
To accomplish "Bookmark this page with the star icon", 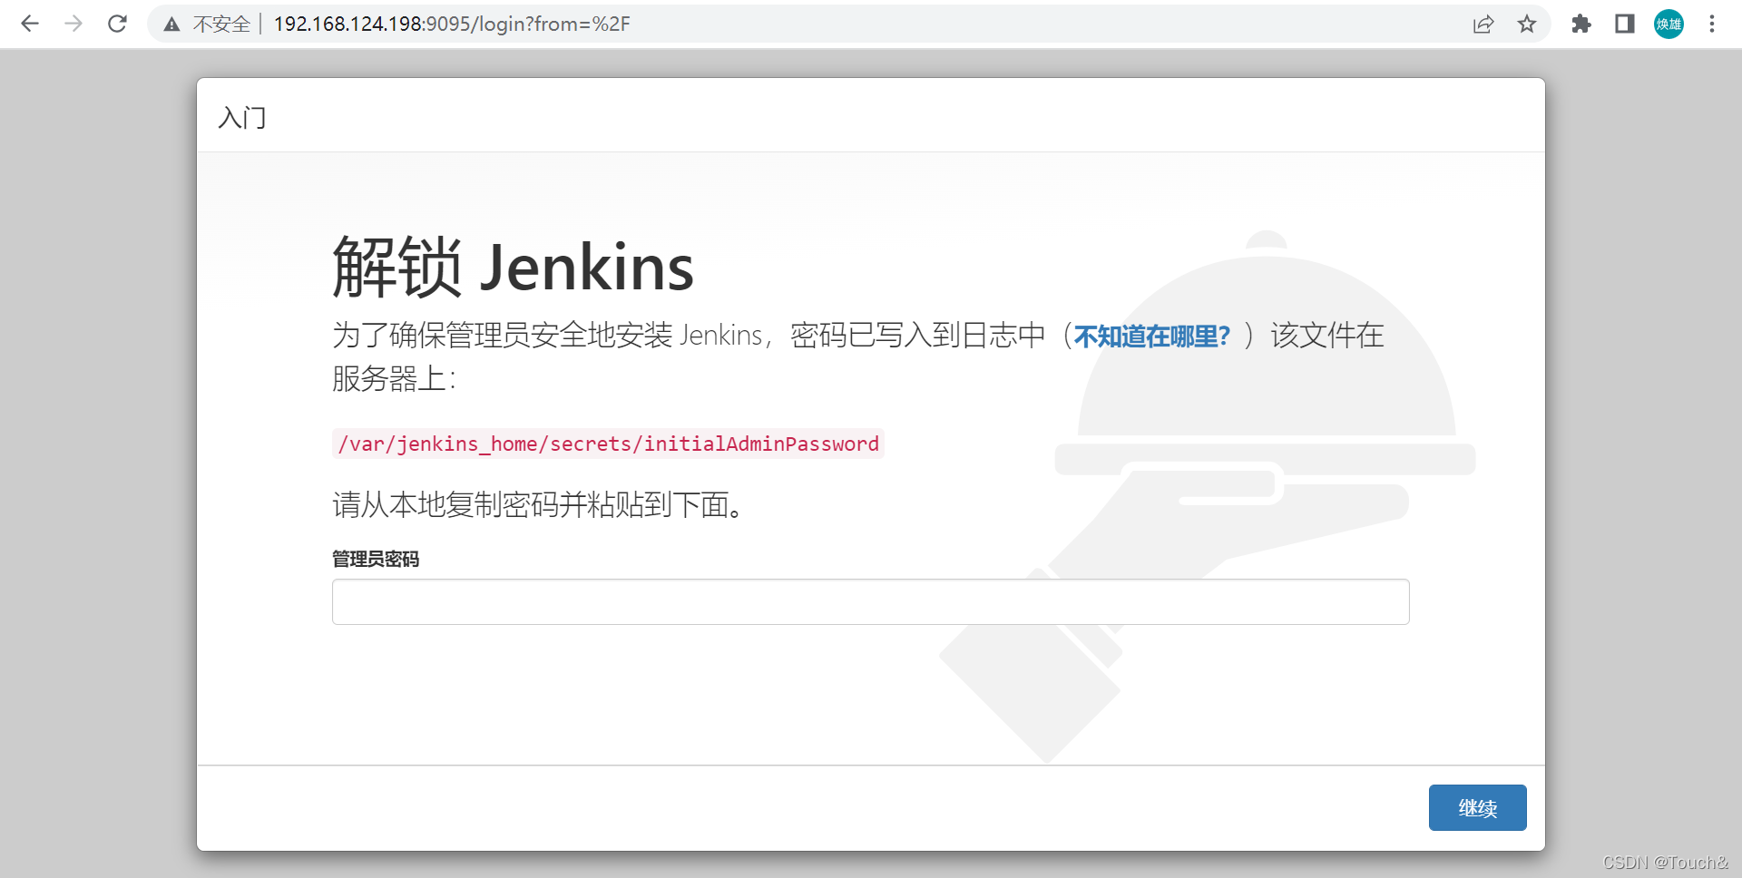I will [1527, 24].
